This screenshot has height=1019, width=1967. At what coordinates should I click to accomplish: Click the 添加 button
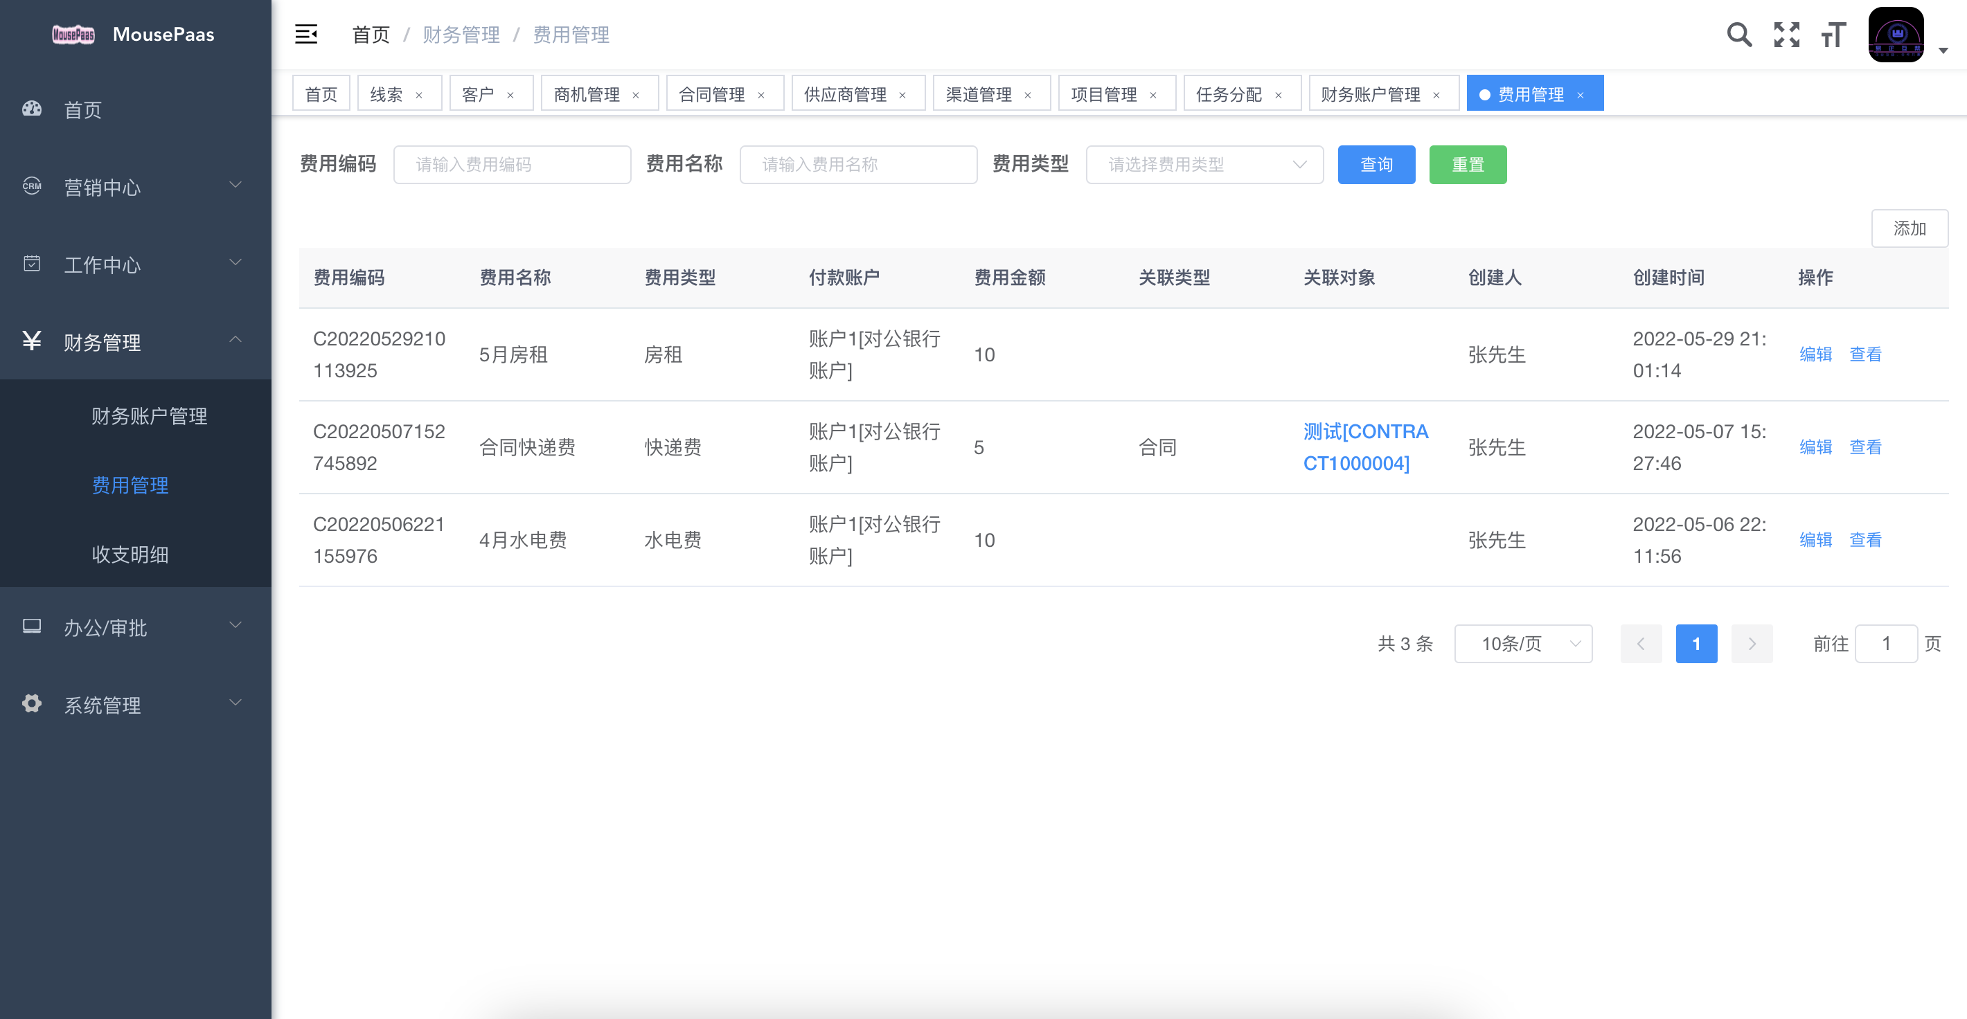click(x=1909, y=228)
